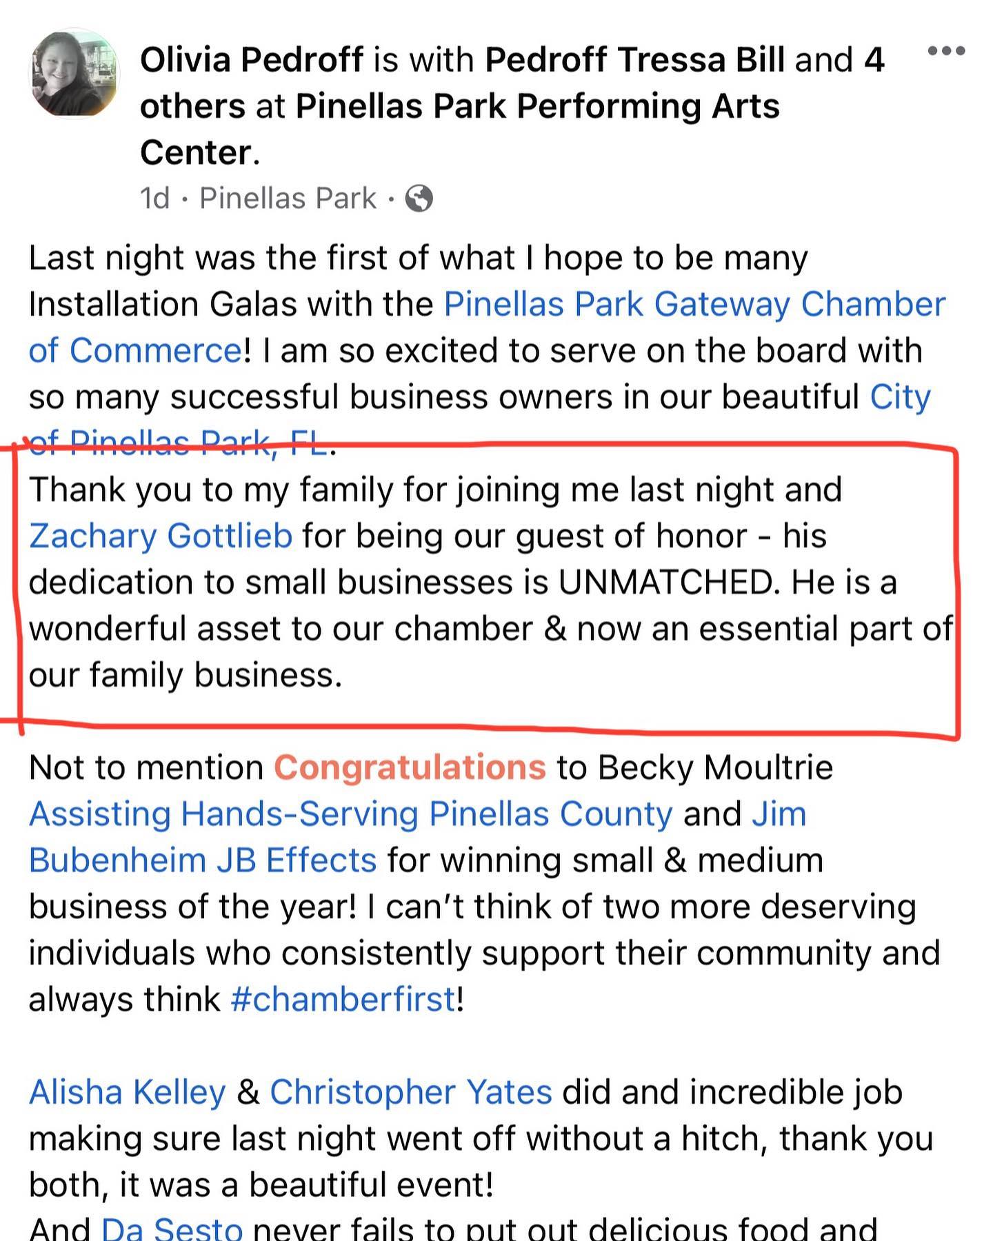Open Olivia Pedroff's profile picture

tap(74, 74)
